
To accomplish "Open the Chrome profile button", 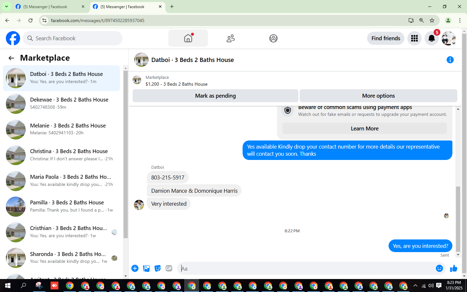I will (448, 20).
